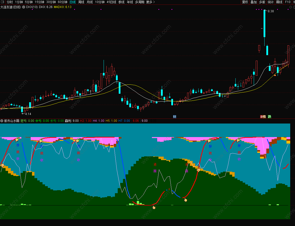The image size is (295, 226).
Task: Switch to the 分时 intraday tab
Action: (x=10, y=2)
